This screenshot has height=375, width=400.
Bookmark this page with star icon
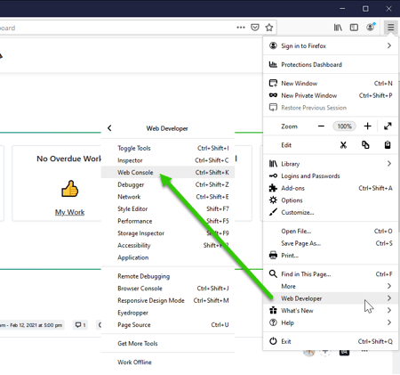coord(269,28)
